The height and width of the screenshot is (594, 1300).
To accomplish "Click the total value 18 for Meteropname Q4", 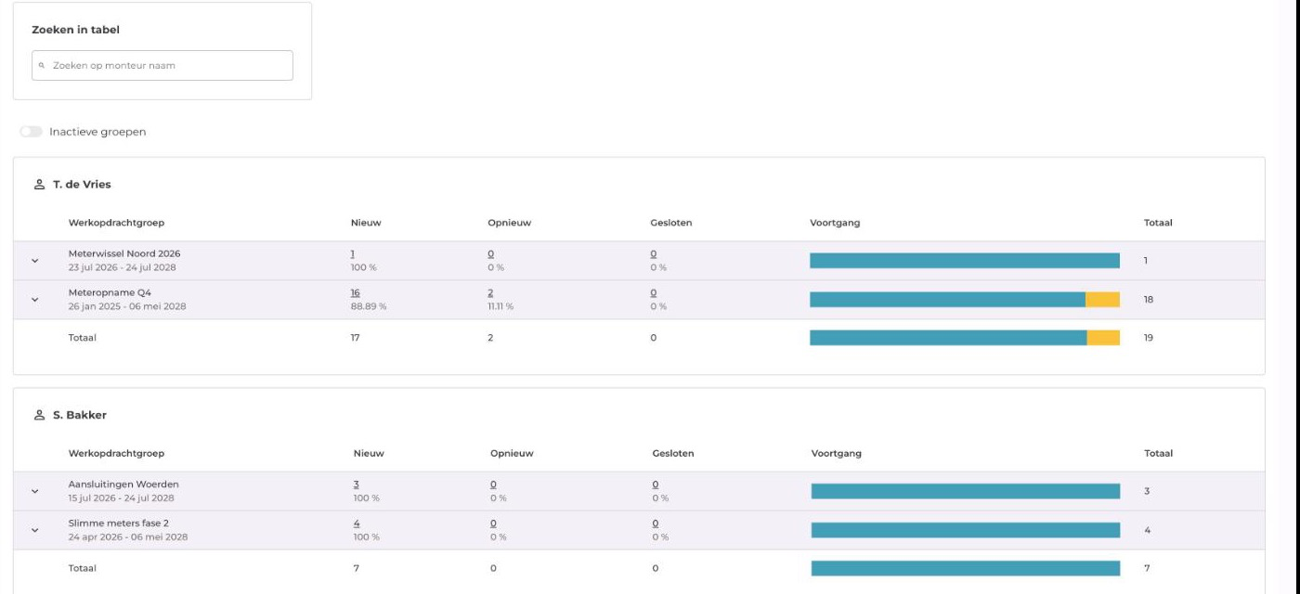I will [x=1149, y=300].
